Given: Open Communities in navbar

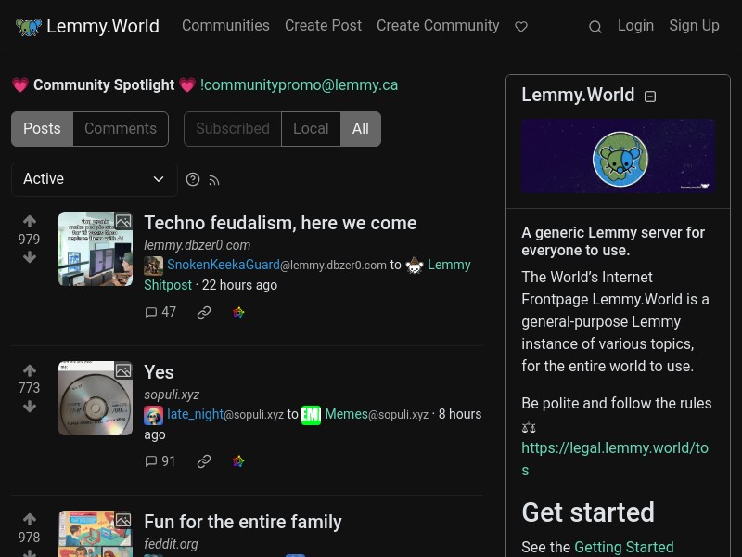Looking at the screenshot, I should tap(225, 26).
